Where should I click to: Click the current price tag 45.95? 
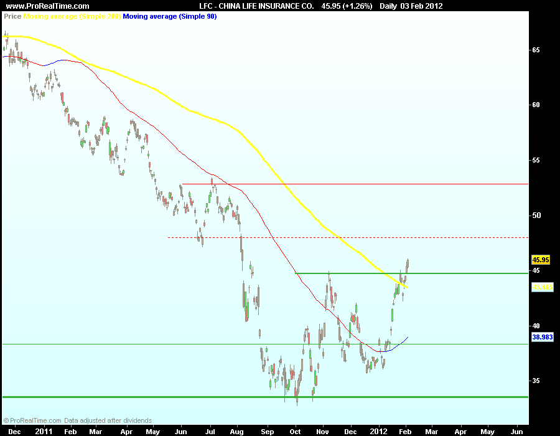pyautogui.click(x=540, y=260)
